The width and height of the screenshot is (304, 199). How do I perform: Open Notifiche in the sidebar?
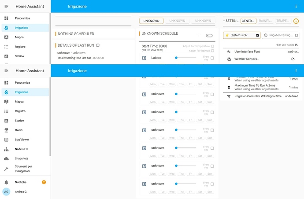(25, 182)
